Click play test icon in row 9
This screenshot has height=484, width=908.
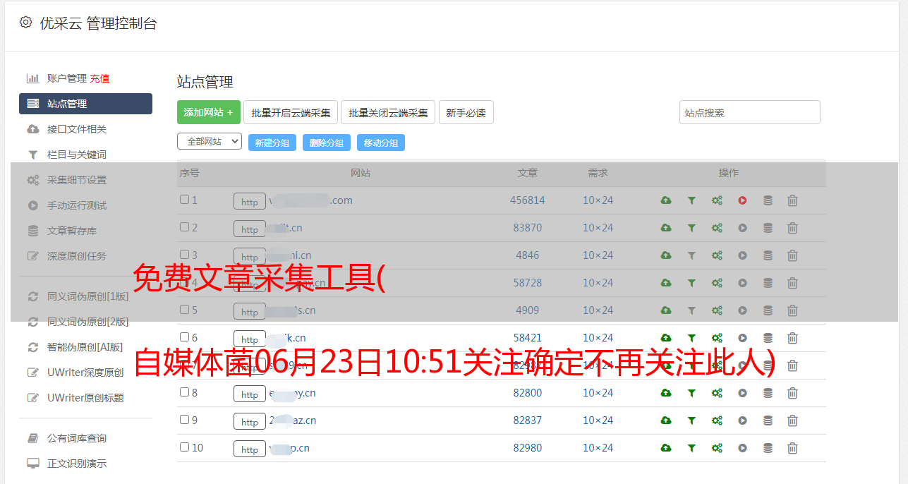[742, 421]
